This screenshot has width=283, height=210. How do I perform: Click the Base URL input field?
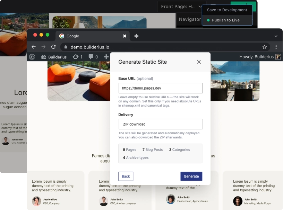click(161, 88)
